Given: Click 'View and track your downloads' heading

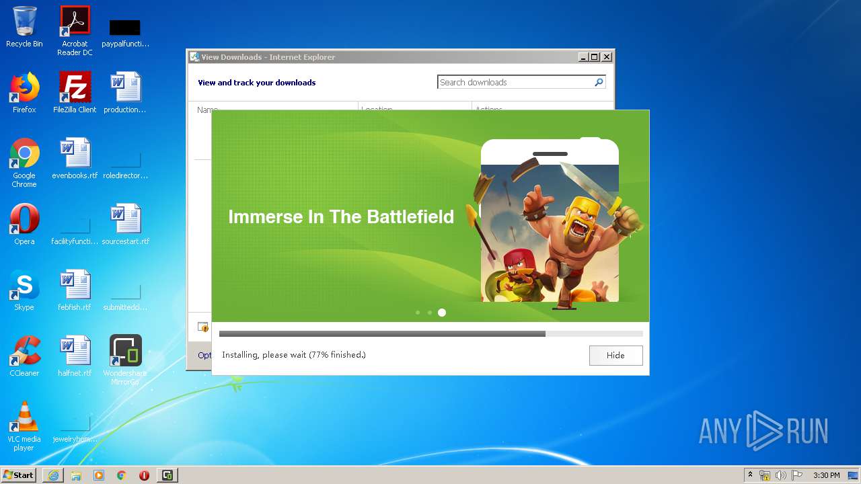Looking at the screenshot, I should [x=256, y=83].
